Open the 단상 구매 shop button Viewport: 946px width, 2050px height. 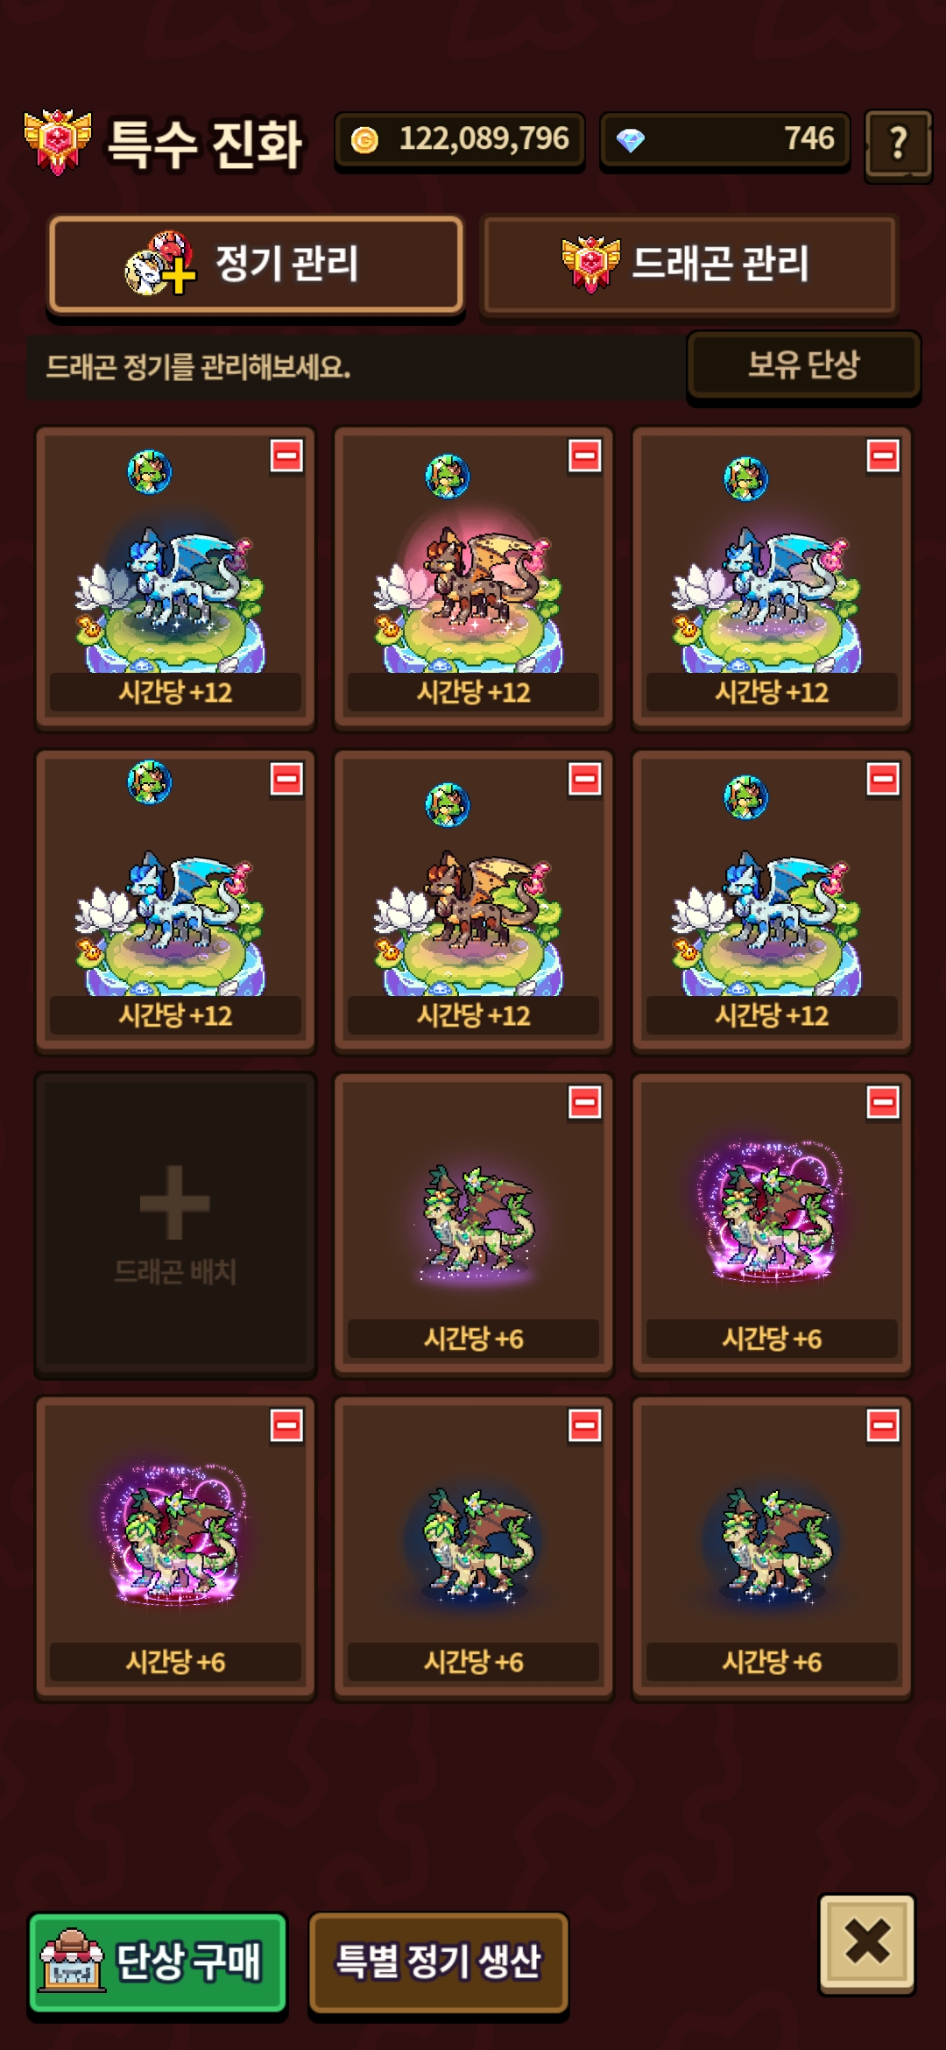(158, 1962)
